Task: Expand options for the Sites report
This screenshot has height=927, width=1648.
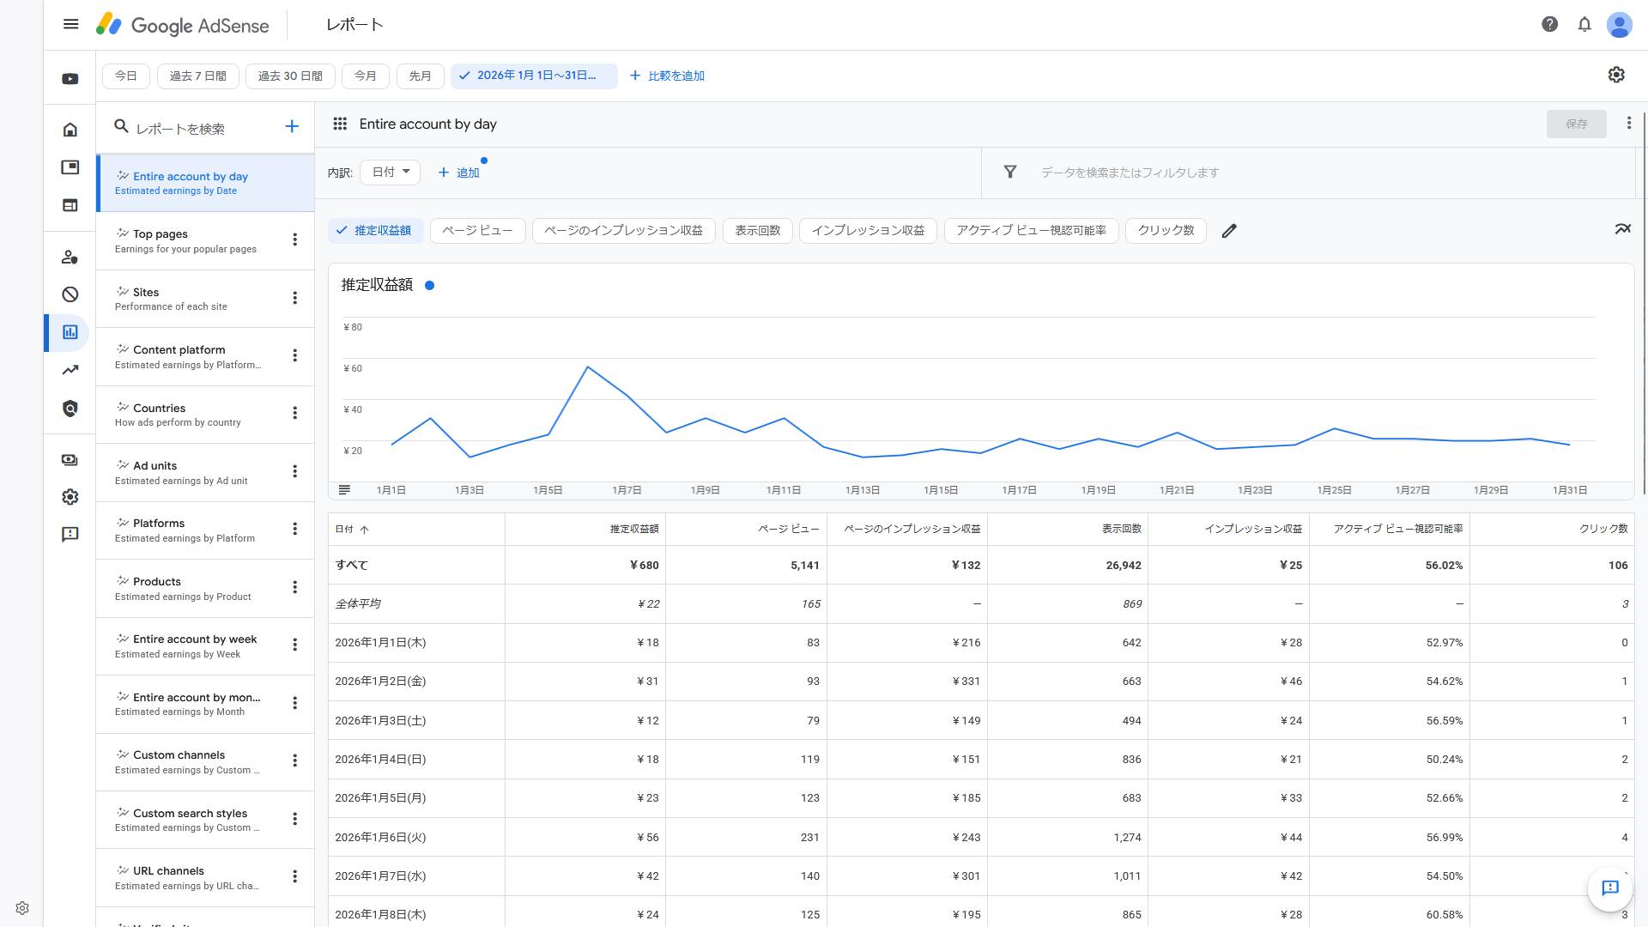Action: [295, 298]
